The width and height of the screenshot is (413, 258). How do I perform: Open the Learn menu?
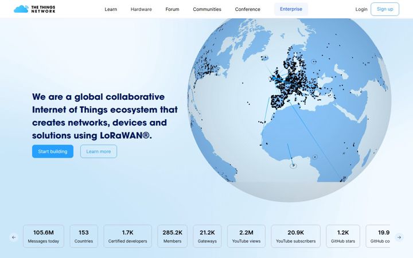click(x=111, y=9)
